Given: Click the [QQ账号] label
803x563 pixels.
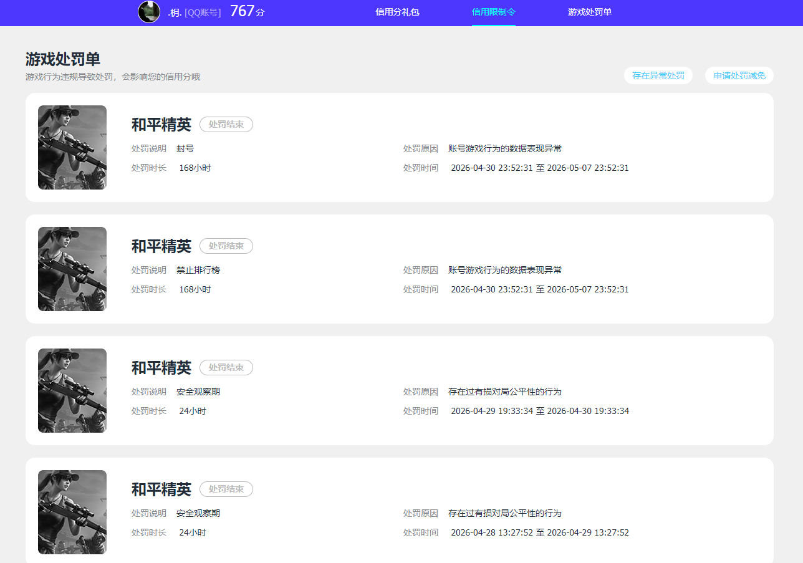Looking at the screenshot, I should pyautogui.click(x=203, y=12).
